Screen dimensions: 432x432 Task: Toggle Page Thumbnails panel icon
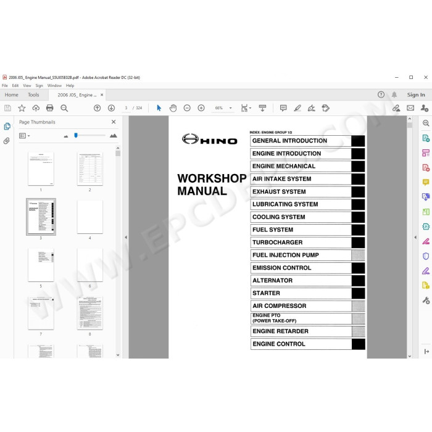(x=7, y=126)
